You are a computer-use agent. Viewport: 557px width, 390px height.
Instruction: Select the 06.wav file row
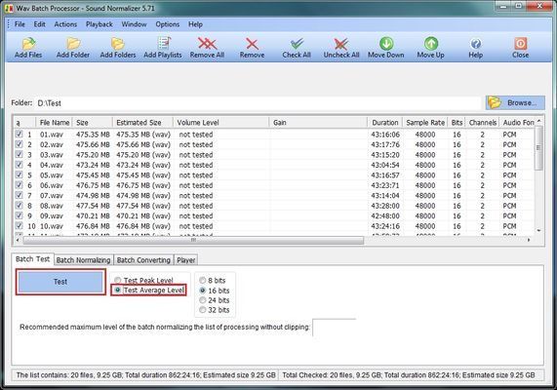[273, 185]
